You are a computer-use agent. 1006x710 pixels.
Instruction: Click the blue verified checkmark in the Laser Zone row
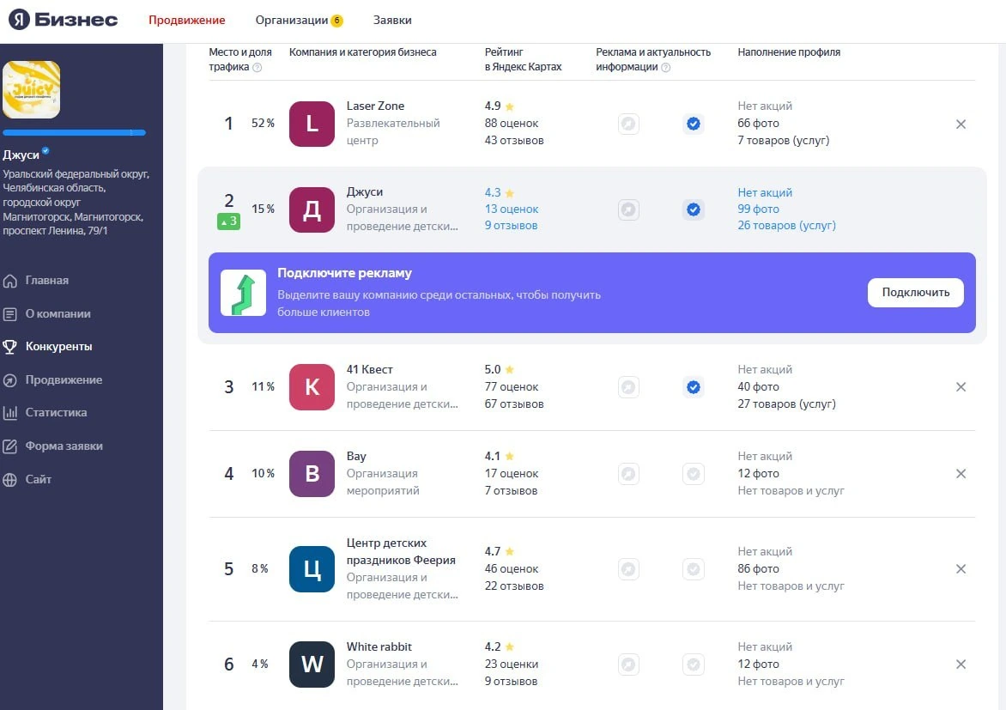[x=694, y=124]
